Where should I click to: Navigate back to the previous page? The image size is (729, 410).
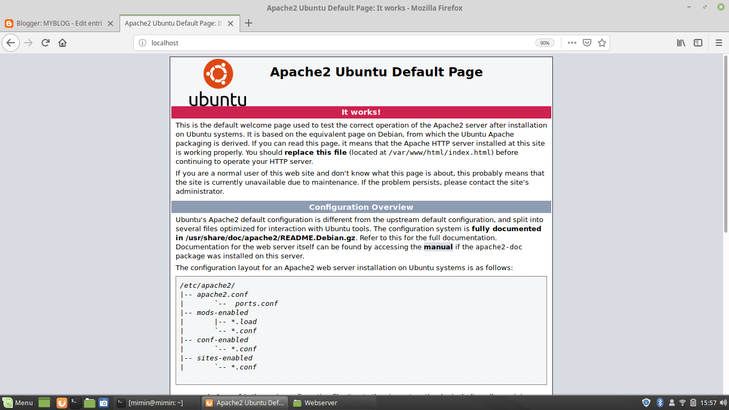coord(11,43)
